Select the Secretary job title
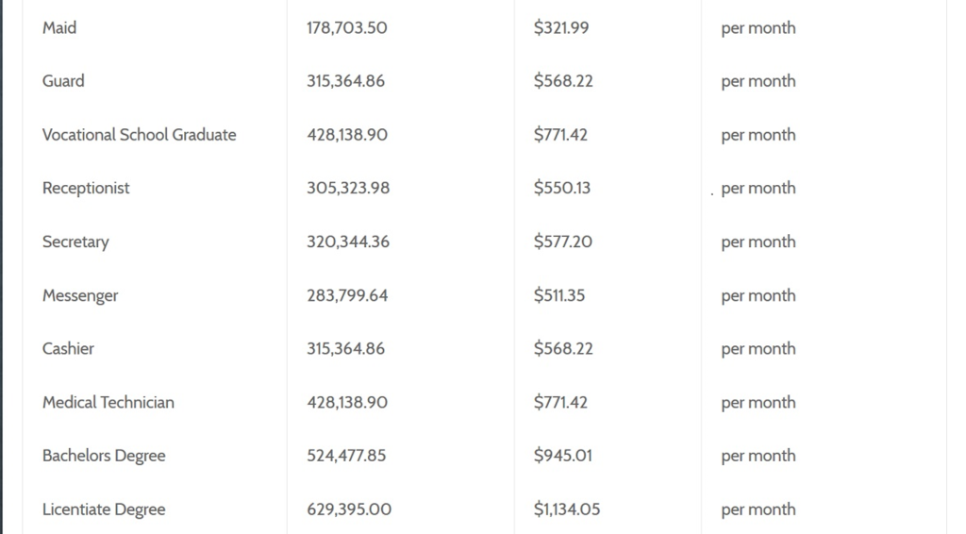The image size is (966, 534). pyautogui.click(x=75, y=242)
